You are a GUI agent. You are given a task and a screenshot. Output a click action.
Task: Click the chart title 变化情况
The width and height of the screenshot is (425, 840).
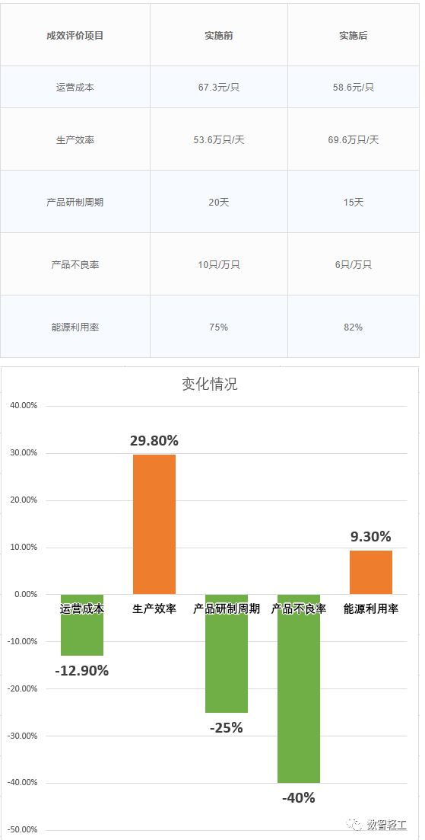point(210,384)
